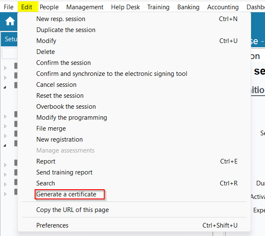This screenshot has width=265, height=236.
Task: Select the Modify menu entry
Action: [46, 41]
